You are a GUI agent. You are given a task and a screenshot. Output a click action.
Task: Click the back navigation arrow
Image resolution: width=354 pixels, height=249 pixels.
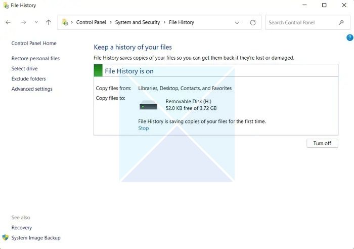[8, 22]
